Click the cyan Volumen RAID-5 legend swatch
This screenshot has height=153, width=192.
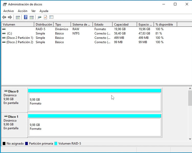point(56,144)
